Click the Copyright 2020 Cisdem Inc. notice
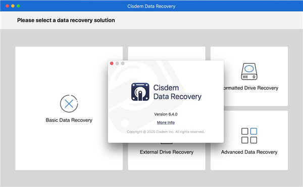303x187 pixels. tap(166, 132)
